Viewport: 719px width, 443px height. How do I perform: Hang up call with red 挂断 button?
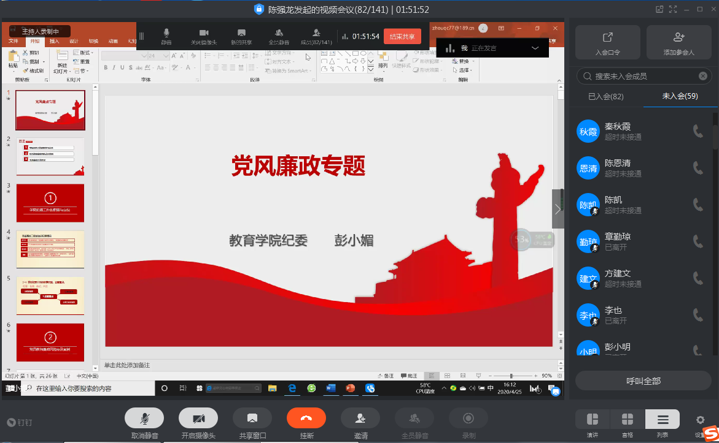(x=306, y=418)
